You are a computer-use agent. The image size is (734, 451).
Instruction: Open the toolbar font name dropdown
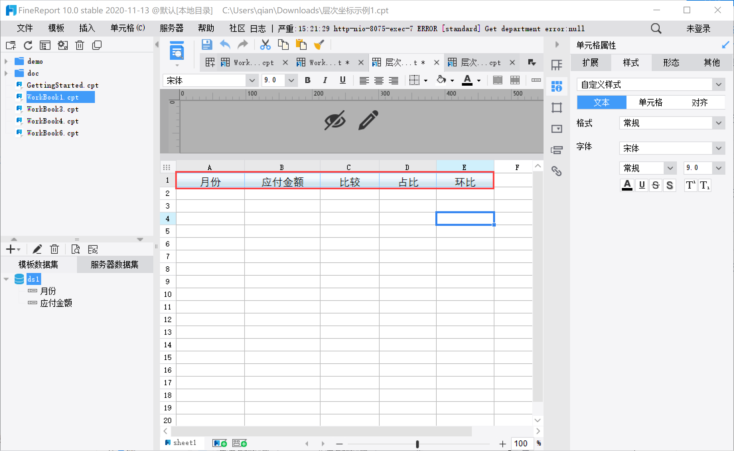252,80
